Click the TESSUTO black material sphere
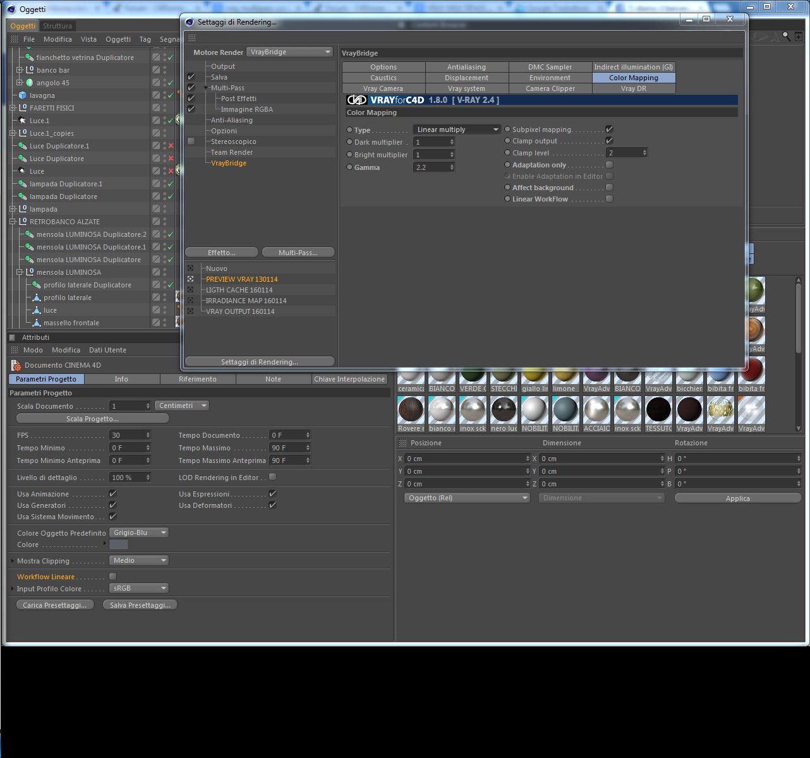Image resolution: width=810 pixels, height=758 pixels. click(658, 409)
